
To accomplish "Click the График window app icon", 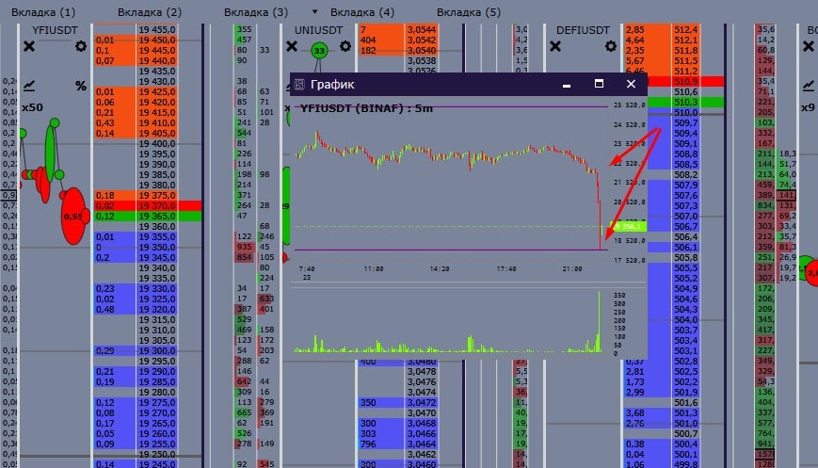I will click(x=299, y=84).
